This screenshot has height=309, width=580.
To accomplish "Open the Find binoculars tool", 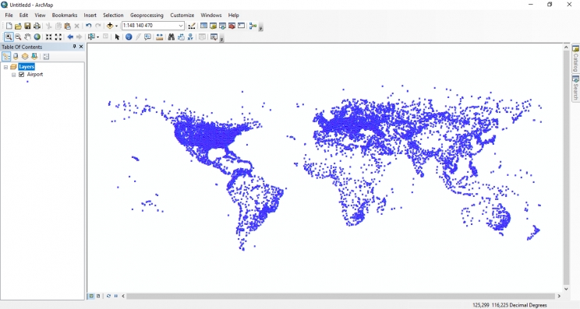I will click(x=172, y=37).
